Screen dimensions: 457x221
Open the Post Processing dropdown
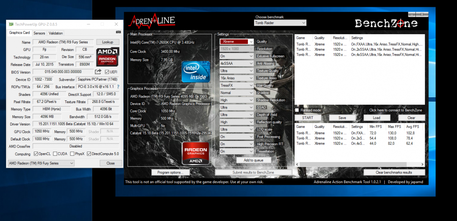pyautogui.click(x=236, y=137)
